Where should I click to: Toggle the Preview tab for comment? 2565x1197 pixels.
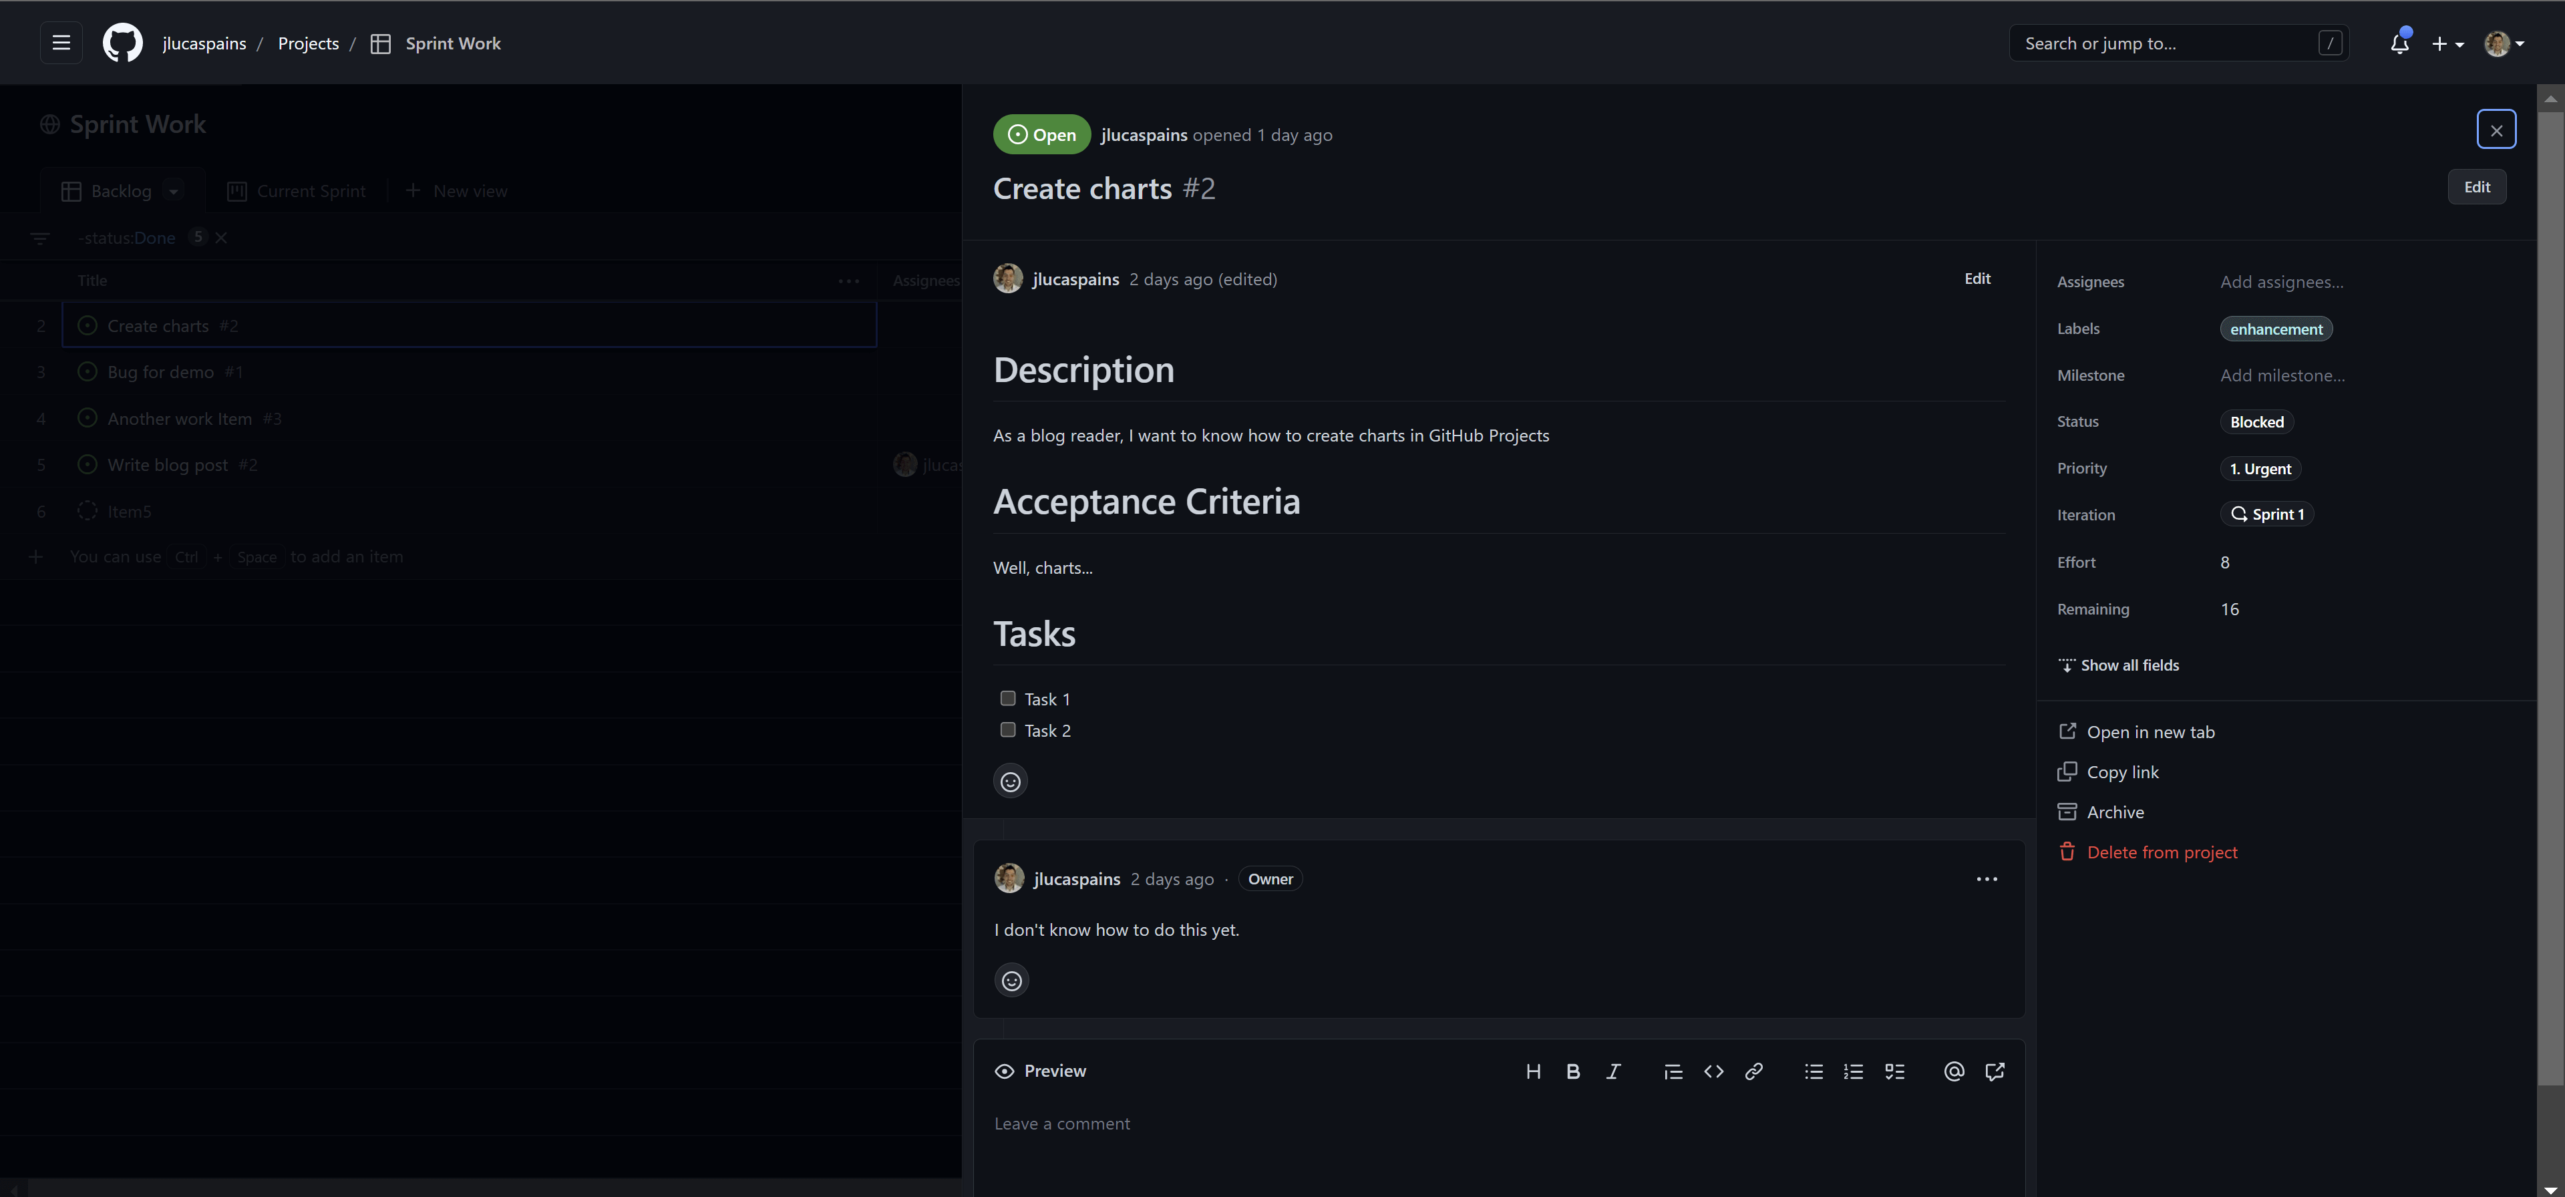[1041, 1069]
